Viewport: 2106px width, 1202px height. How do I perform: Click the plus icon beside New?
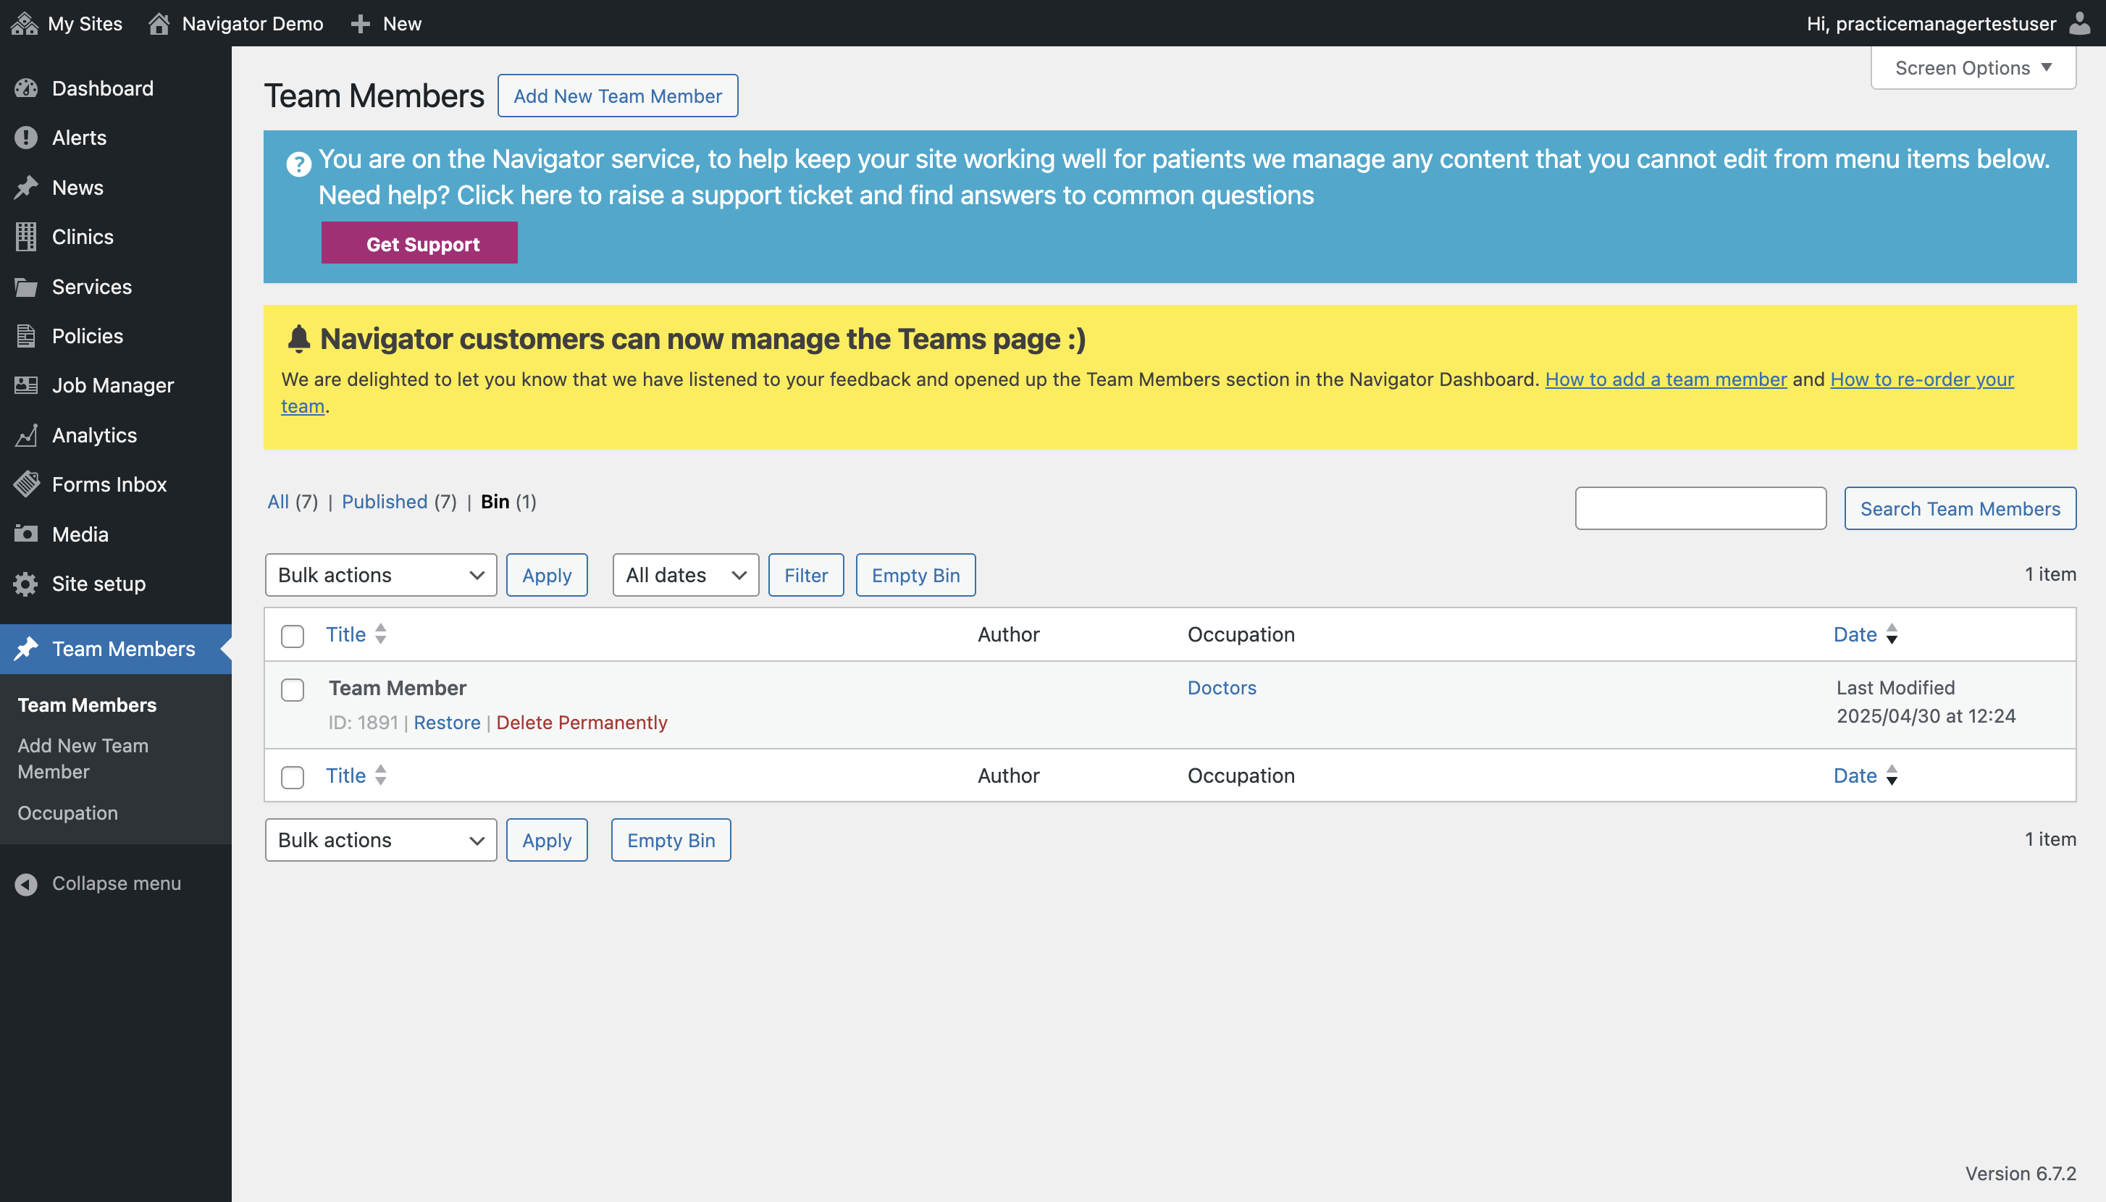click(x=360, y=23)
